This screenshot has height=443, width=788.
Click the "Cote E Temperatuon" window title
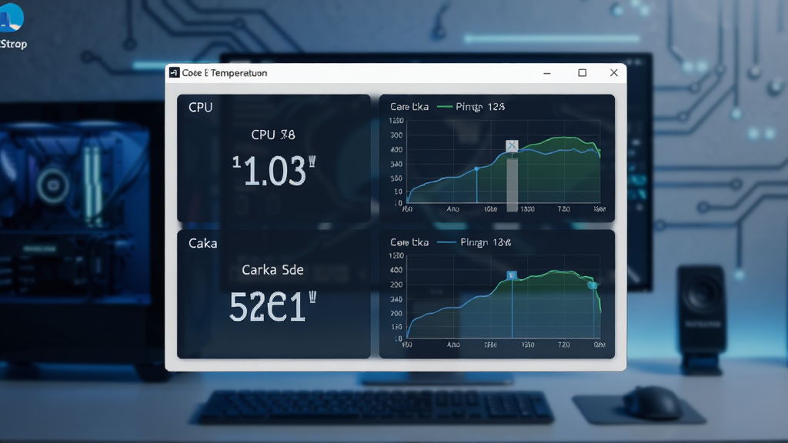pyautogui.click(x=224, y=73)
